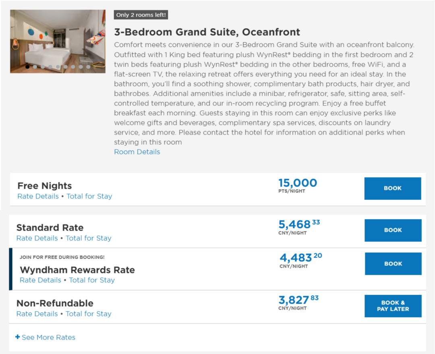Book the Free Nights rate
Image resolution: width=435 pixels, height=354 pixels.
coord(392,188)
